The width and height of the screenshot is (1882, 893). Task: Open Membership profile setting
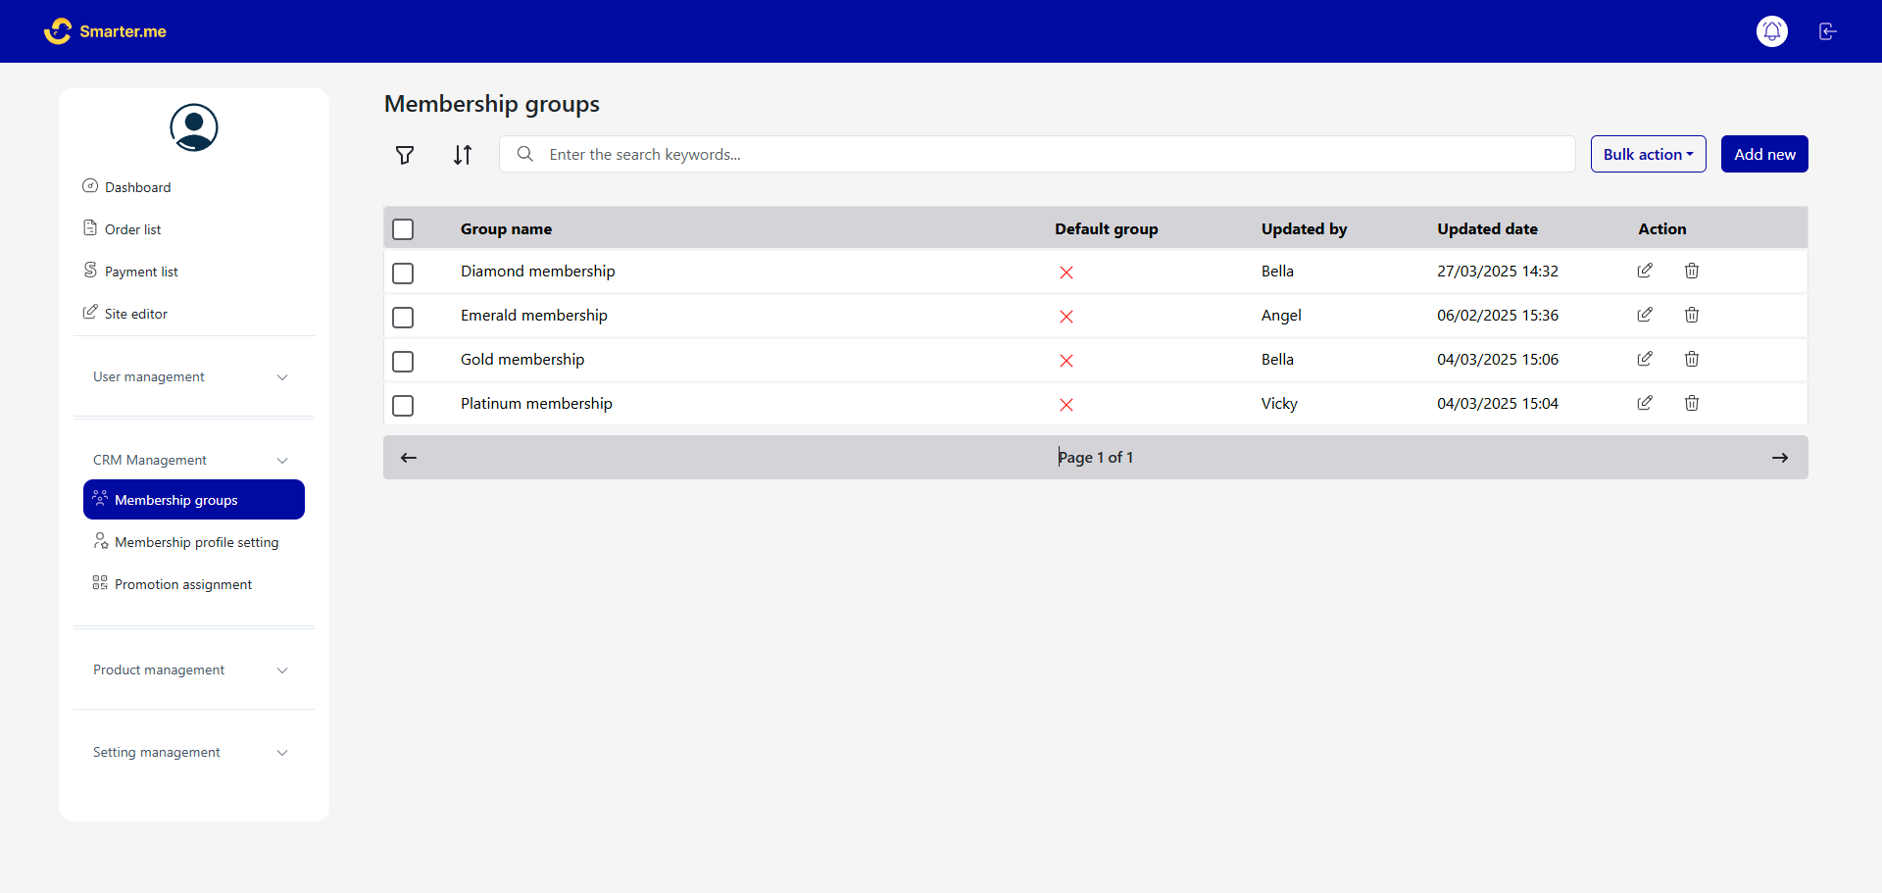196,542
